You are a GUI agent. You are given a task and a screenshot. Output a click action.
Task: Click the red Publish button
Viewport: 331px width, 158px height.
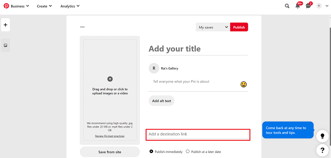point(239,27)
